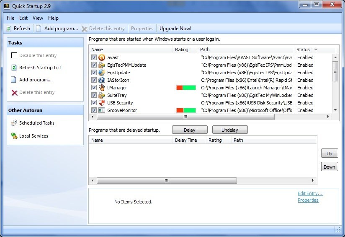Click the red X icon in Tasks panel
Image resolution: width=345 pixels, height=237 pixels.
point(14,93)
